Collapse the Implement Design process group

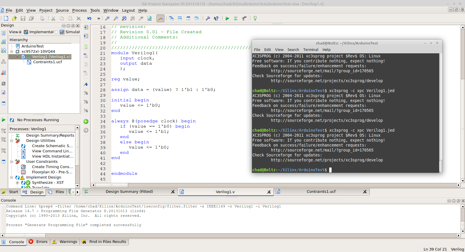coord(12,177)
